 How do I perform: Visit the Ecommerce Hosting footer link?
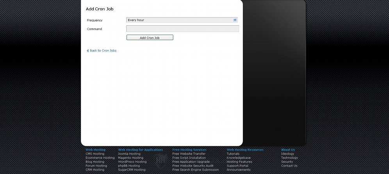(100, 158)
